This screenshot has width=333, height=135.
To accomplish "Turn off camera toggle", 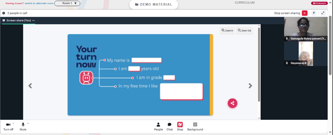I will pyautogui.click(x=8, y=126).
